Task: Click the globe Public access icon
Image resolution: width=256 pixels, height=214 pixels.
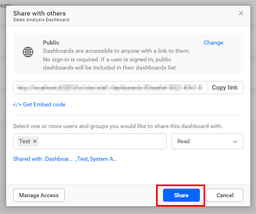Action: [x=28, y=52]
